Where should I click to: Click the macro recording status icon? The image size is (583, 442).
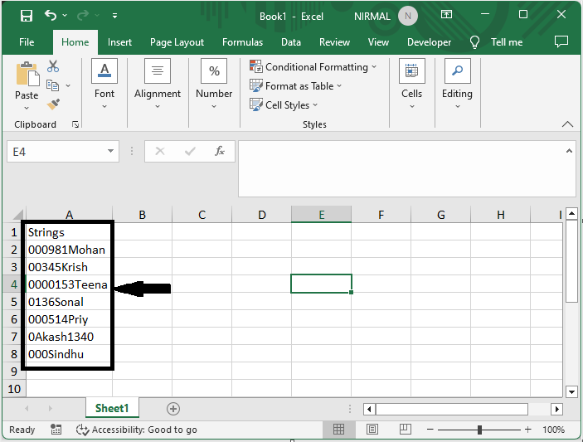tap(56, 430)
